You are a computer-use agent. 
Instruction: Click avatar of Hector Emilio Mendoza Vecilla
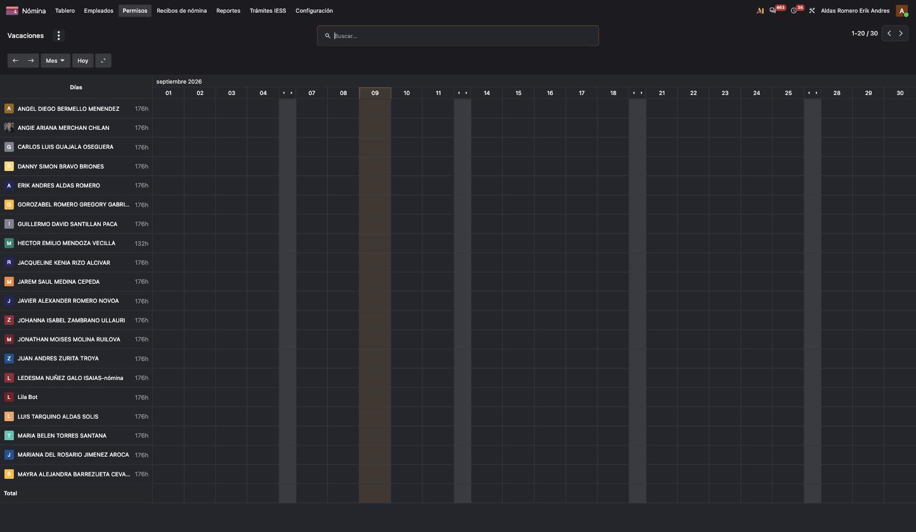[9, 243]
